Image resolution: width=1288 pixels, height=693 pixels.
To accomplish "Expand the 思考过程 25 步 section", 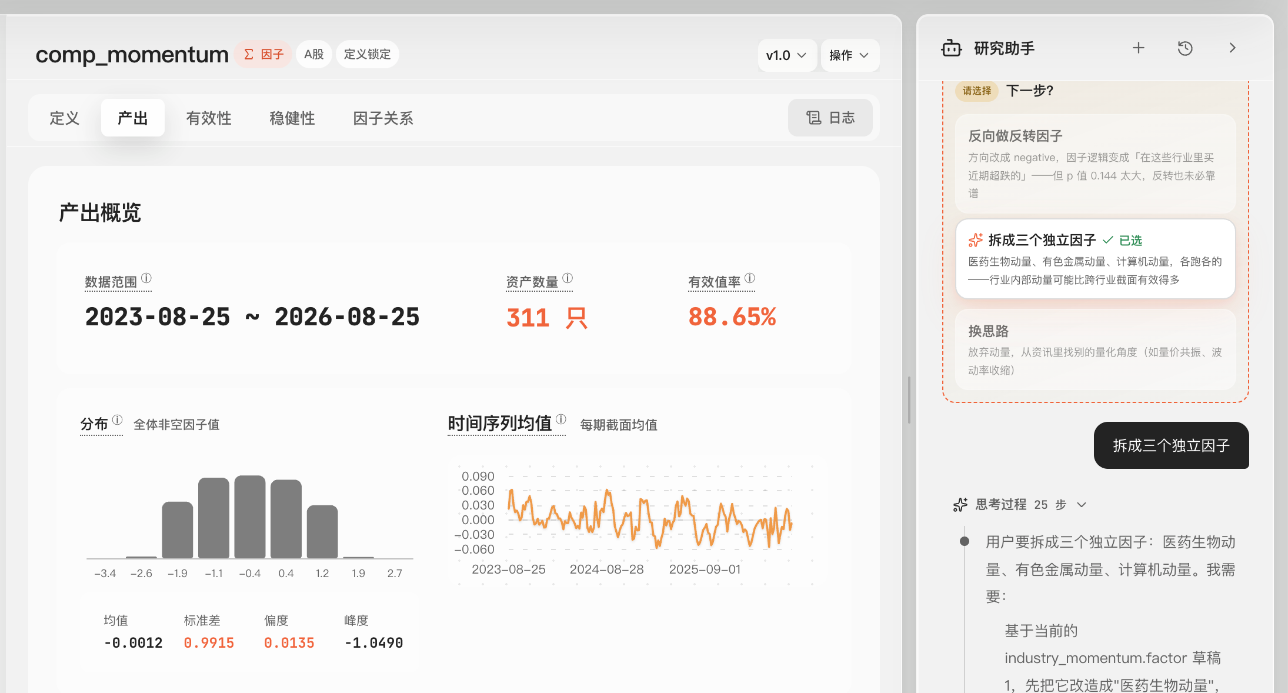I will pos(1020,505).
